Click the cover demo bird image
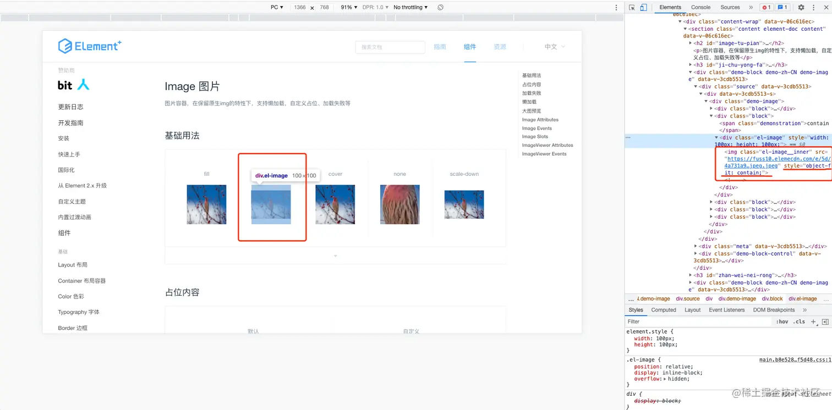Screen dimensions: 832x410 (335, 204)
